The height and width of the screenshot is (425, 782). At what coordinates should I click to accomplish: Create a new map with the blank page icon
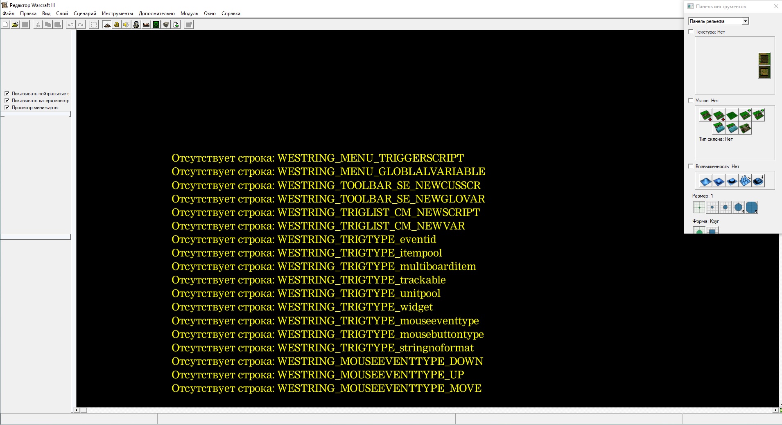coord(5,25)
